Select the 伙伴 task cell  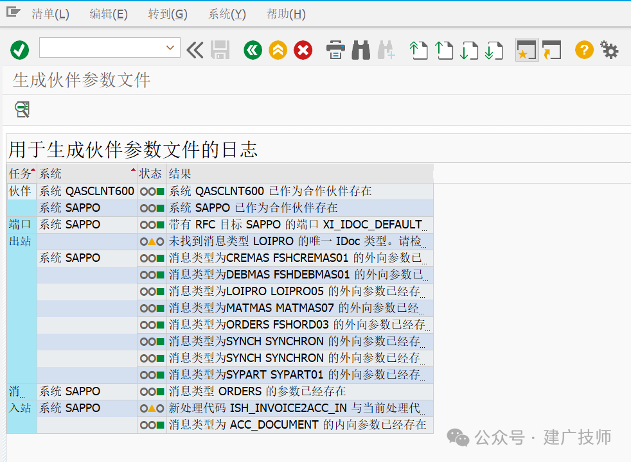[x=22, y=191]
